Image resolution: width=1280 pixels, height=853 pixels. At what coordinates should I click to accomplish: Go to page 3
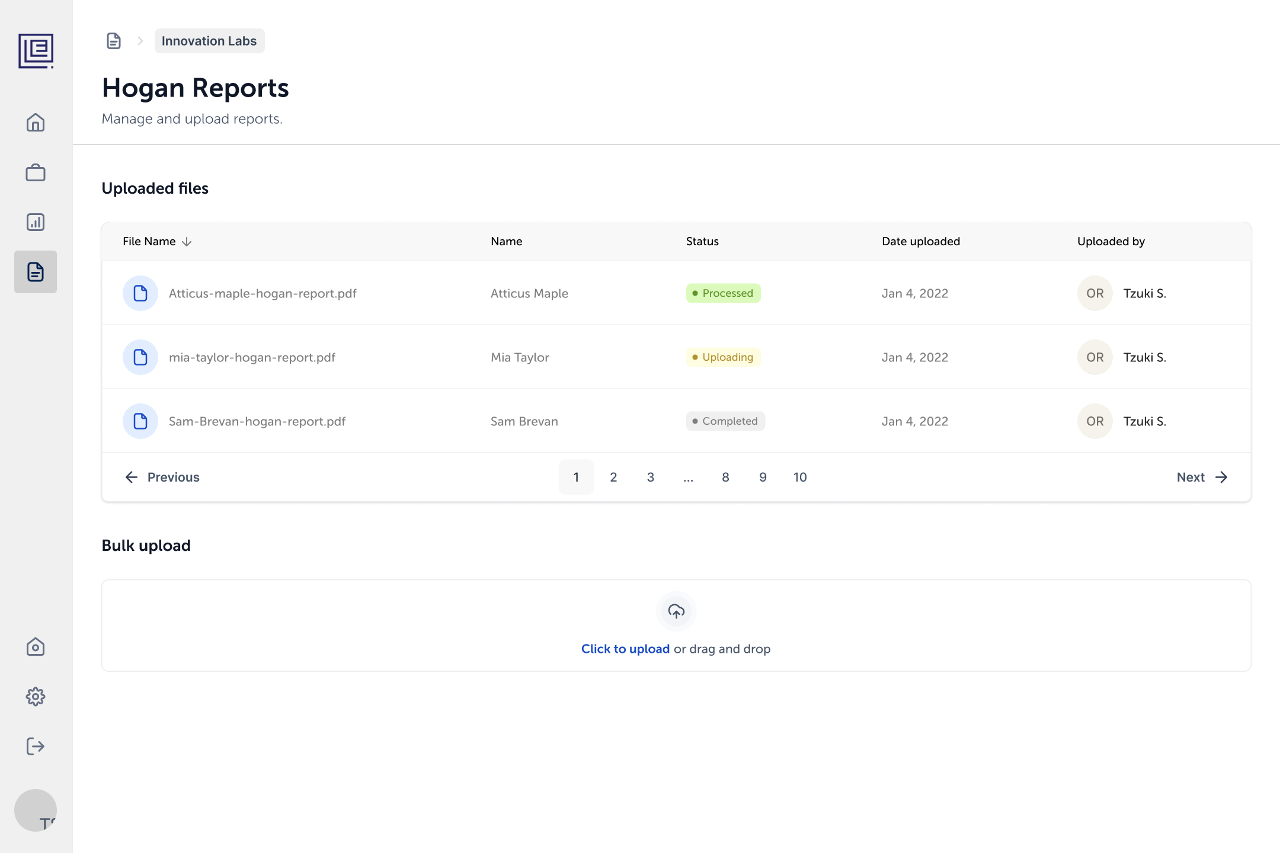coord(651,477)
